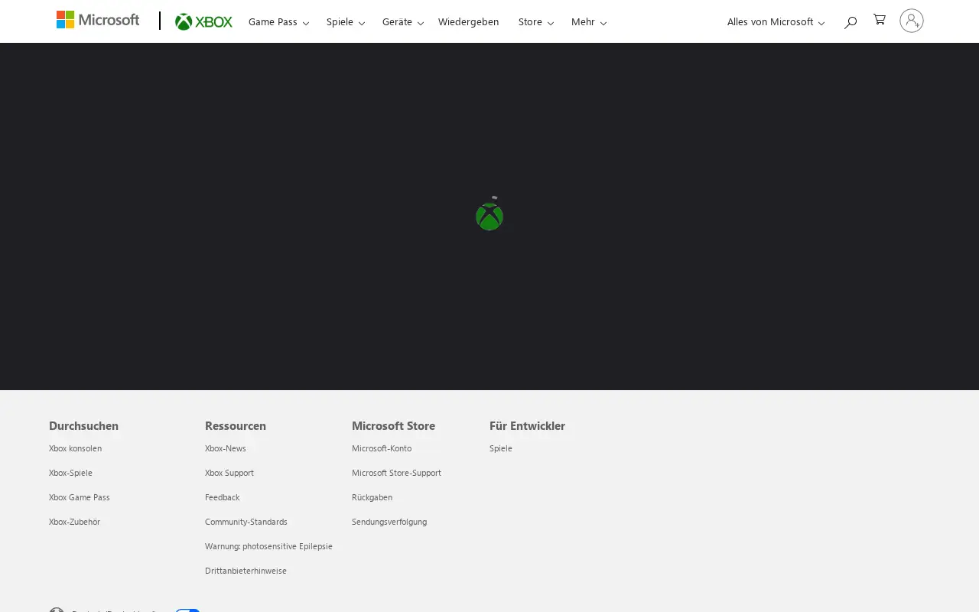Open the Wiedergeben navigation item
This screenshot has width=979, height=612.
click(468, 22)
